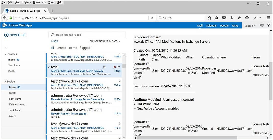273x140 pixels.
Task: Collapse the Favorites folder group
Action: coord(5,54)
